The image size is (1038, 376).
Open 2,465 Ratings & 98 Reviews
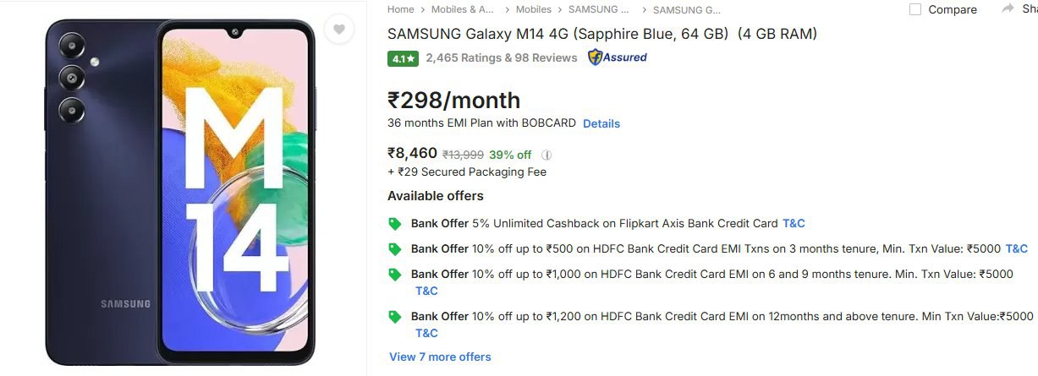coord(502,58)
